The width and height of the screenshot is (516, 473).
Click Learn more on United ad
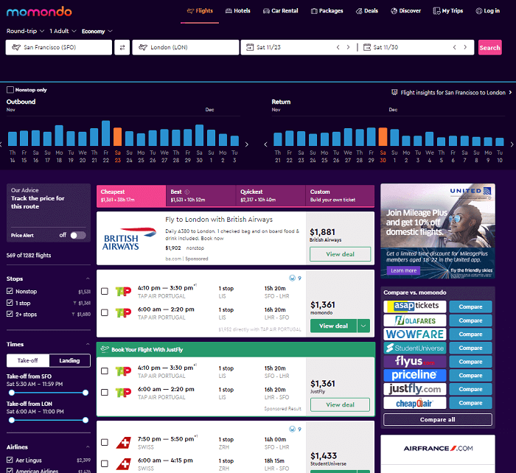tap(403, 270)
